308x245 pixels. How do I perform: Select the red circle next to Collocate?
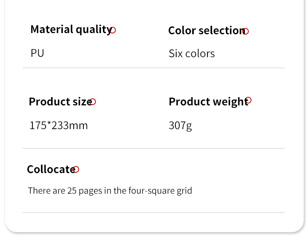pyautogui.click(x=76, y=169)
